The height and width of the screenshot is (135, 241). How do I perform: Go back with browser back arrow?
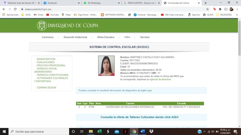point(4,9)
